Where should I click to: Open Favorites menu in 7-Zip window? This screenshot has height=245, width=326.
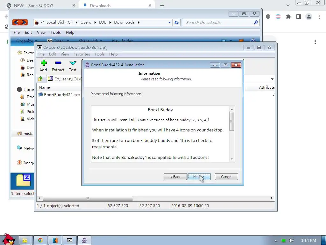(82, 54)
